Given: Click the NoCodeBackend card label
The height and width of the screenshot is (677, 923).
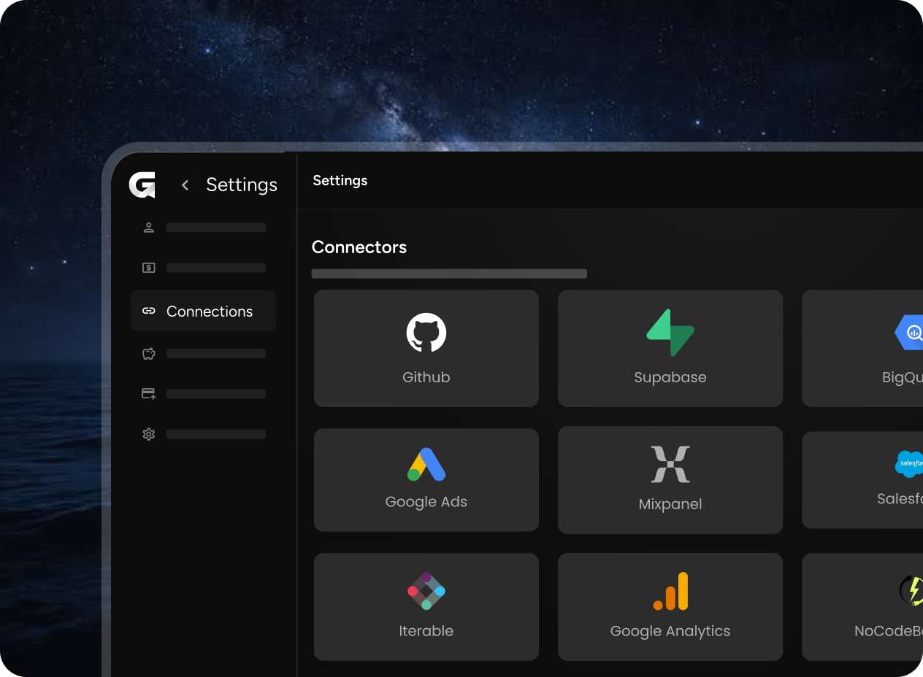Looking at the screenshot, I should 889,631.
